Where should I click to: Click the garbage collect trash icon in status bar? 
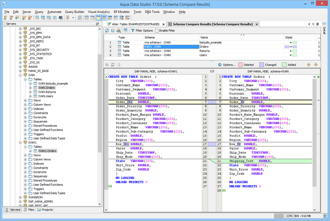click(325, 216)
